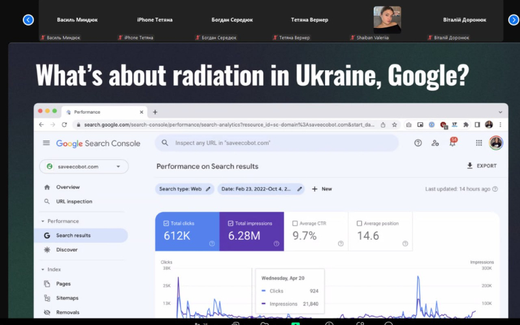Image resolution: width=520 pixels, height=325 pixels.
Task: Open Average position help icon
Action: click(405, 244)
